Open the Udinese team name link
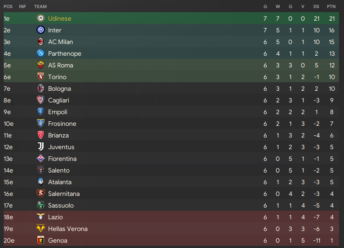The image size is (344, 248). pyautogui.click(x=60, y=18)
